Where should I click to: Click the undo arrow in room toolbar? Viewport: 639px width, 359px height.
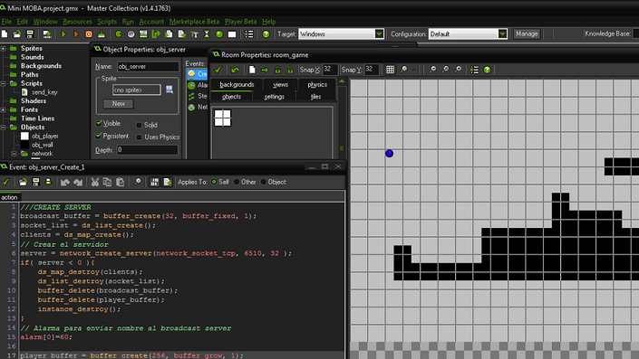tap(235, 70)
